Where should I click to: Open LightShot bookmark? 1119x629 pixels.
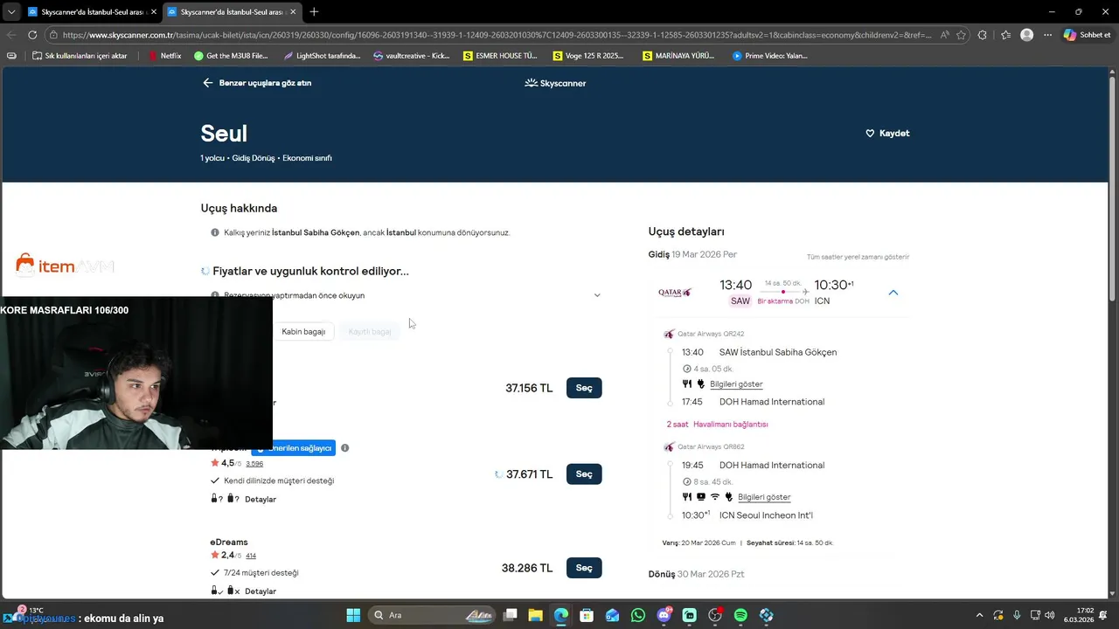click(x=322, y=56)
